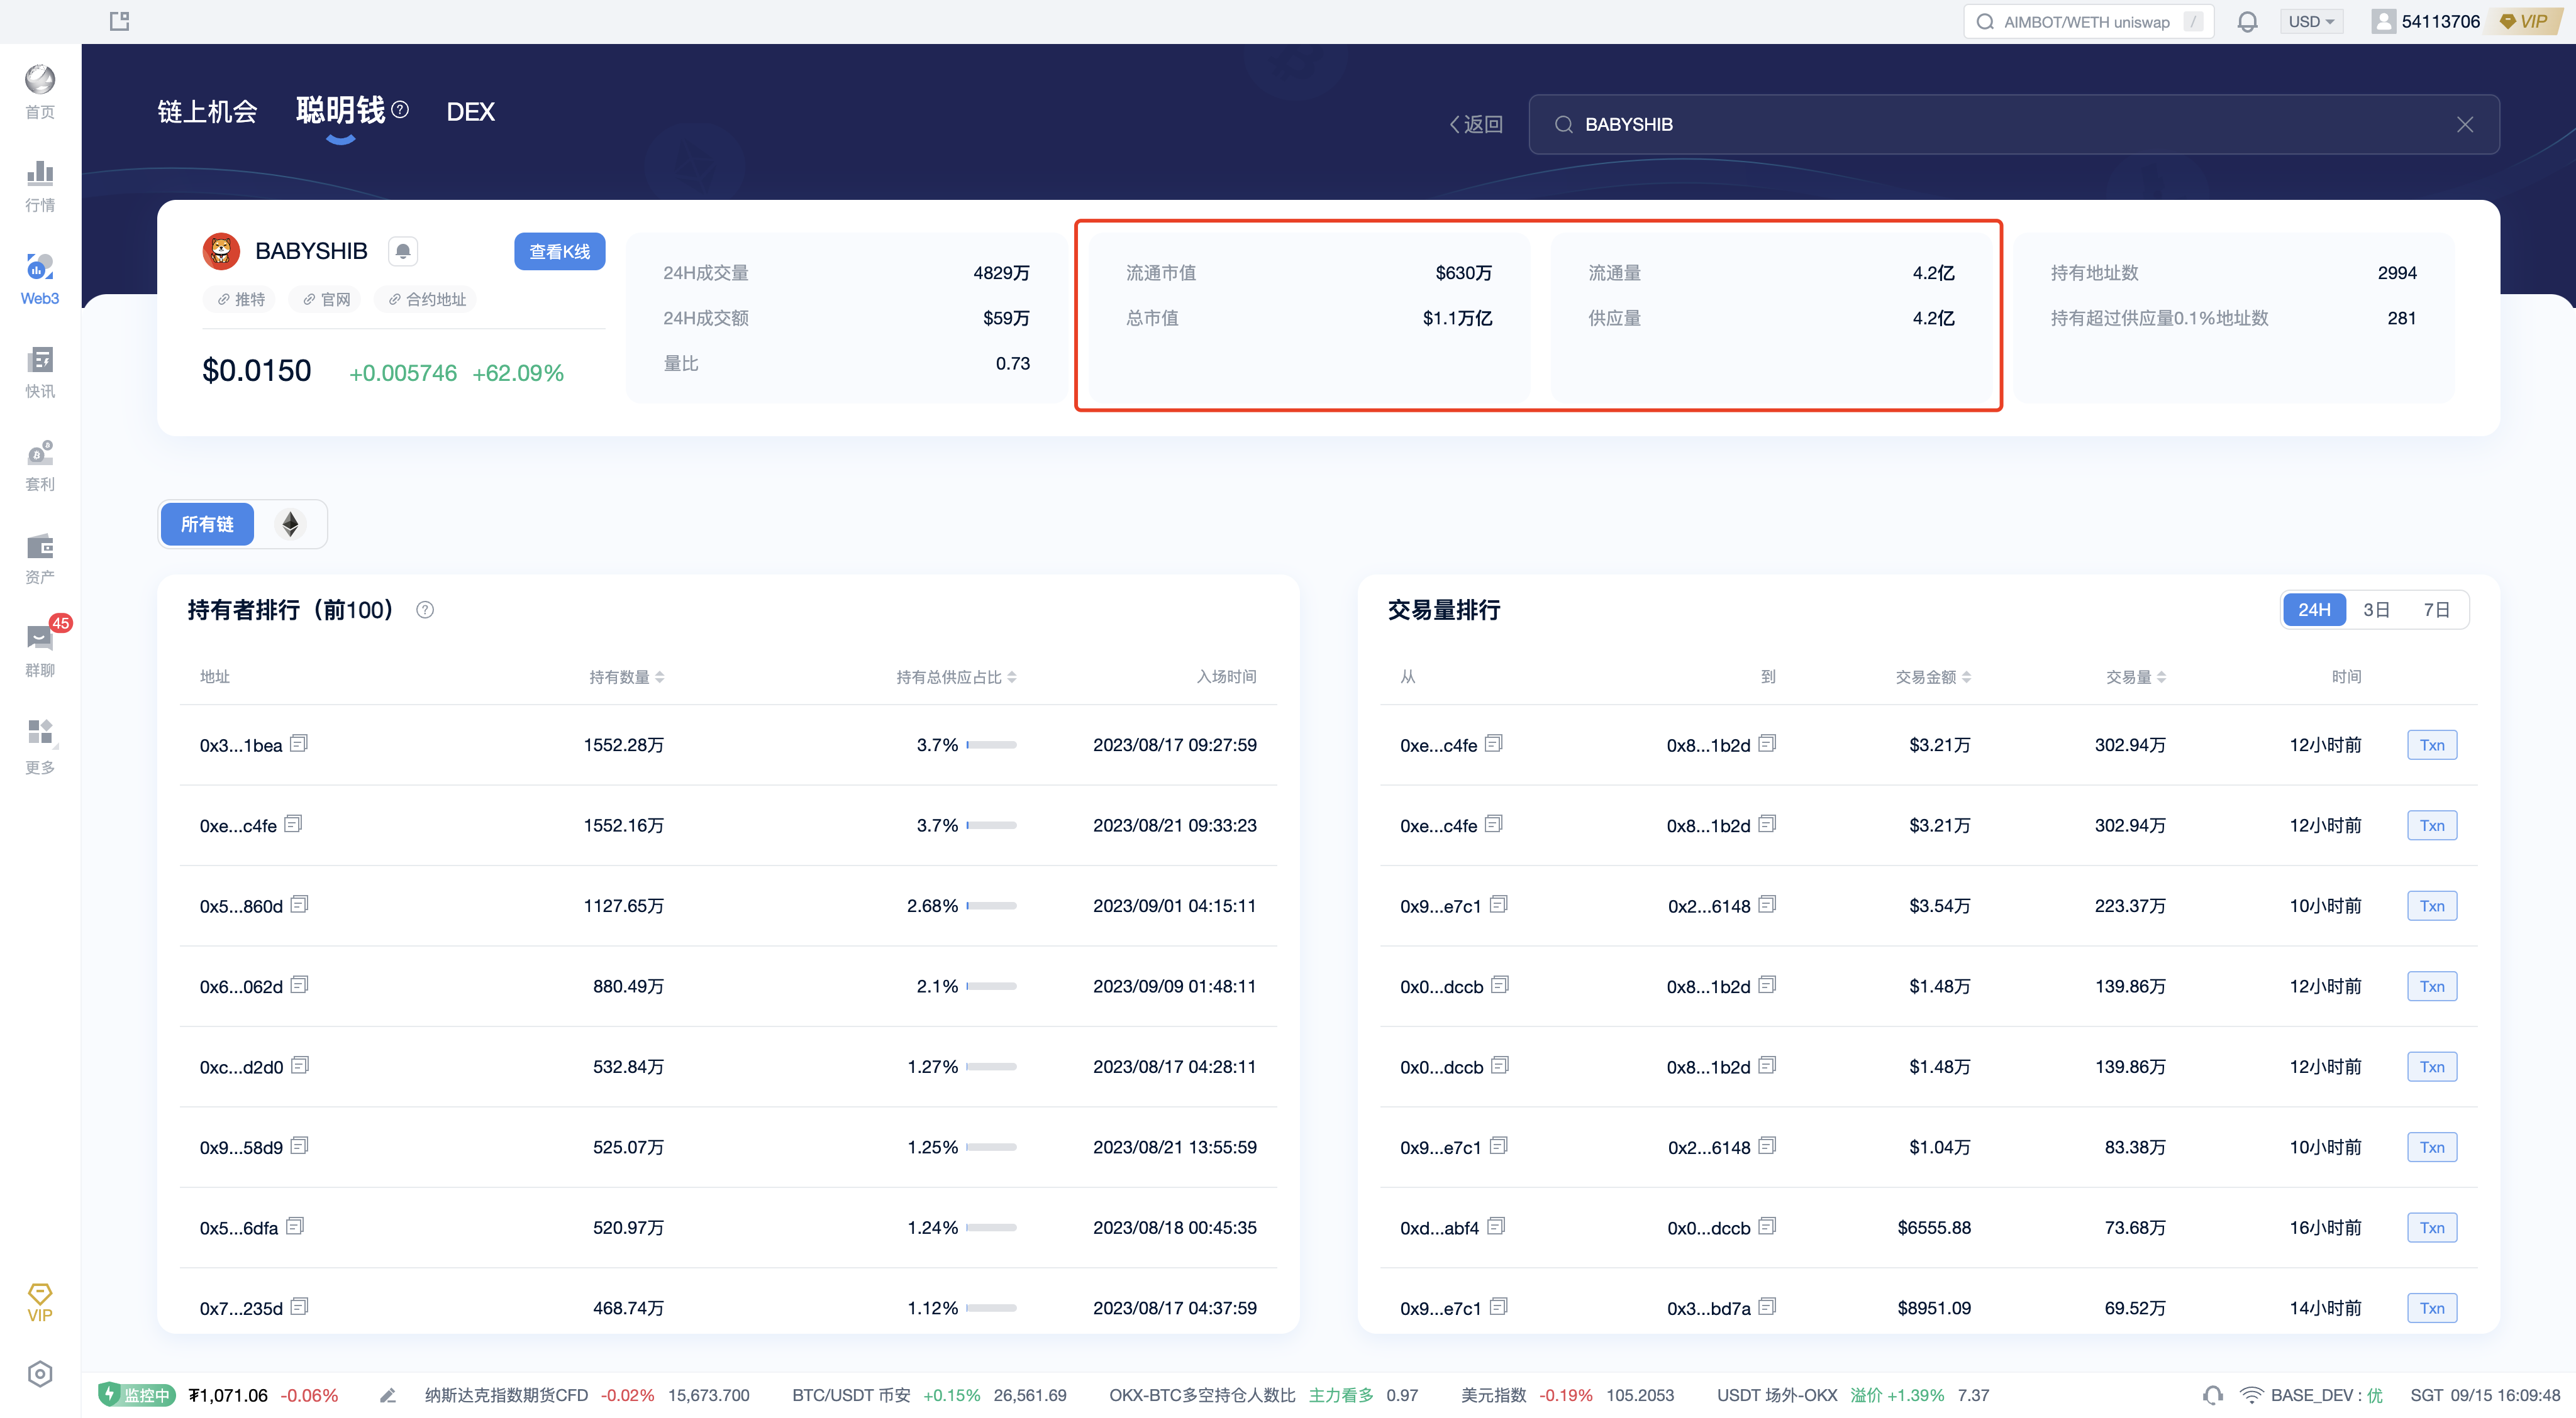Click supply share bar for 0x5...860d
The width and height of the screenshot is (2576, 1418).
pyautogui.click(x=991, y=905)
